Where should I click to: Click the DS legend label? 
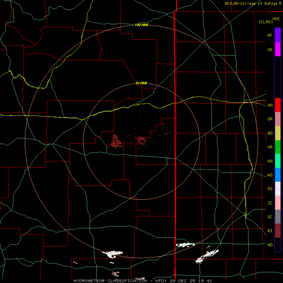[x=270, y=189]
